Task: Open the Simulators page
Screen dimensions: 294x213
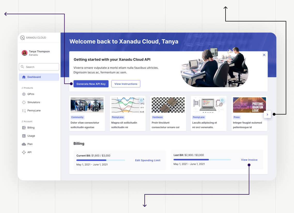Action: pyautogui.click(x=34, y=102)
